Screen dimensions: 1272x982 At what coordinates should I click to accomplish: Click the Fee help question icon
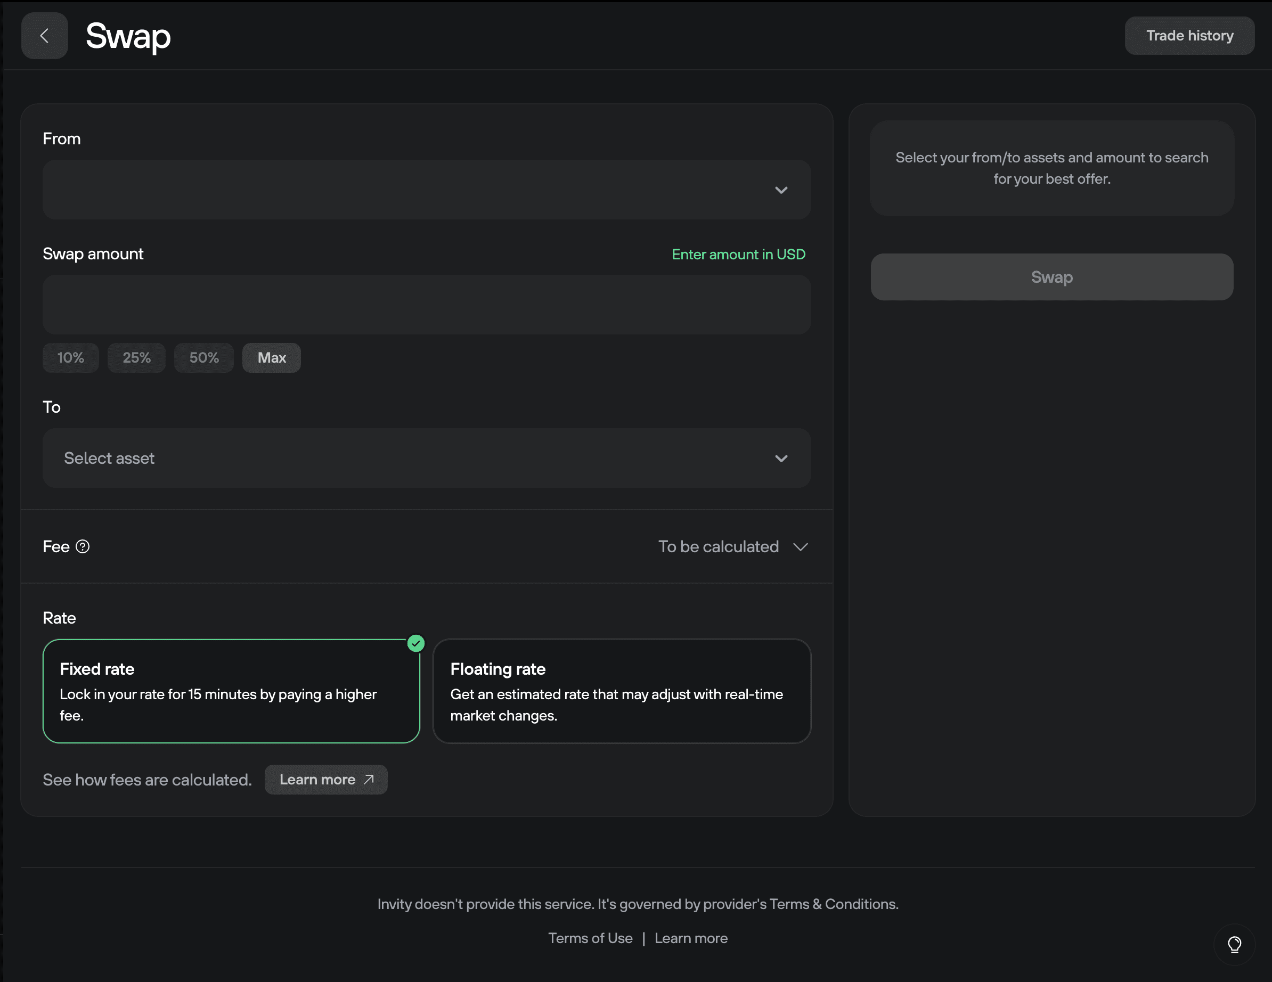pyautogui.click(x=83, y=546)
